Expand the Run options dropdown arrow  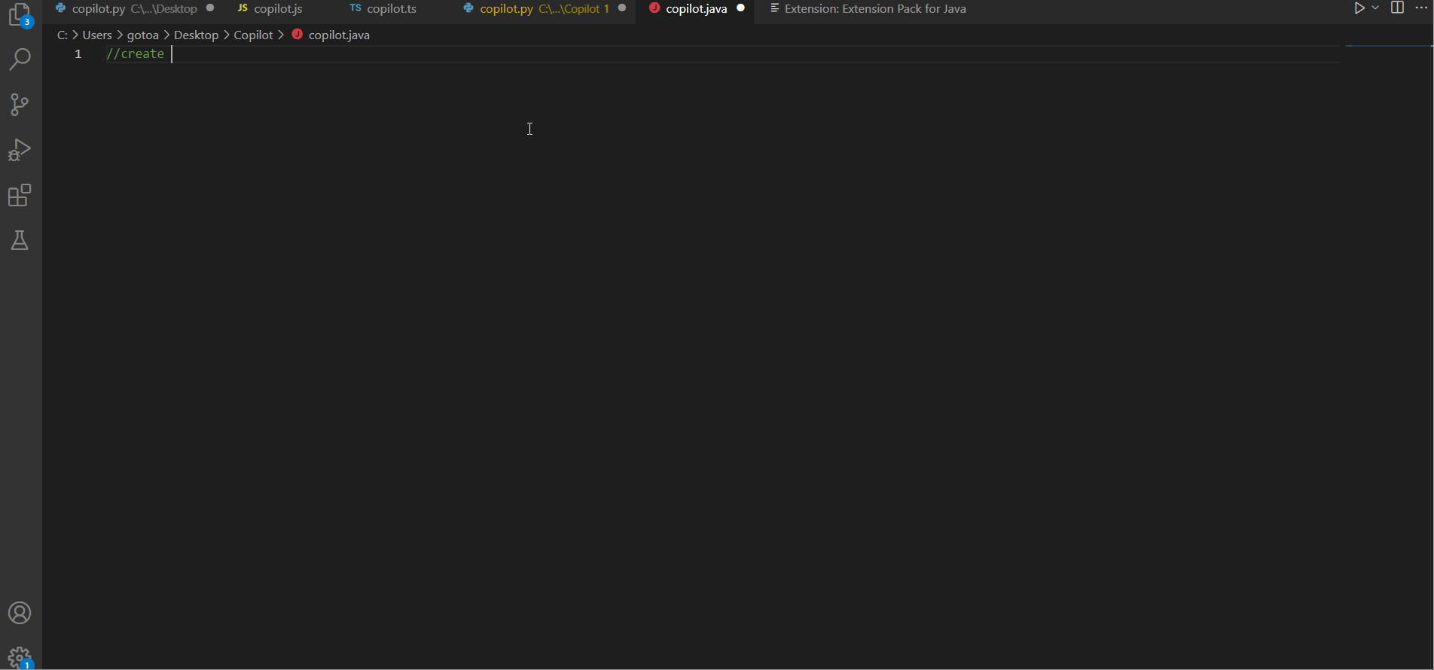pos(1375,8)
